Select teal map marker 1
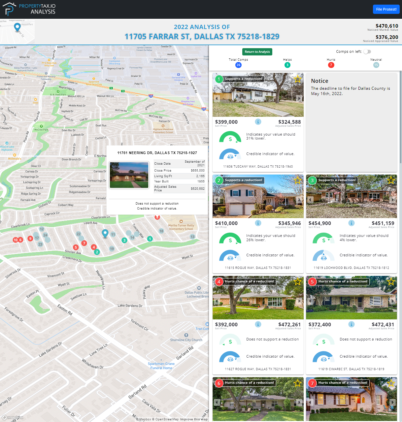This screenshot has width=402, height=422. (x=150, y=239)
